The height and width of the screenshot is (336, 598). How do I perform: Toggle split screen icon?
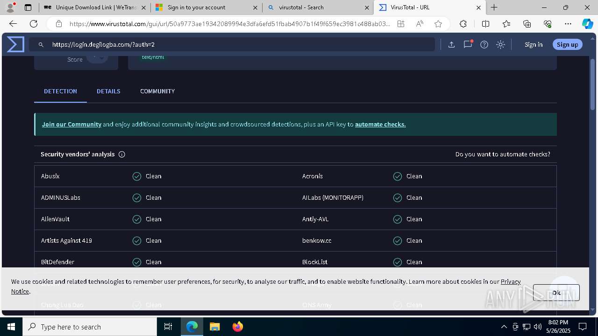(485, 24)
